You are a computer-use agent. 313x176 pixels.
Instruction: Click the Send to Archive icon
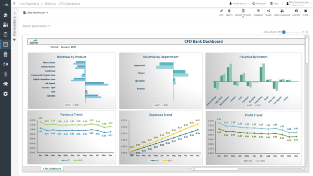point(282,11)
